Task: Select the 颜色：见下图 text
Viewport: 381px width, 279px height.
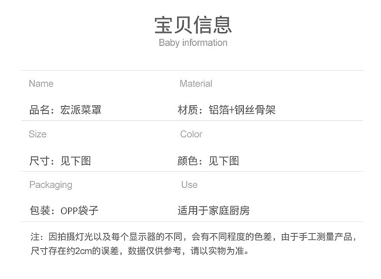Action: click(208, 161)
